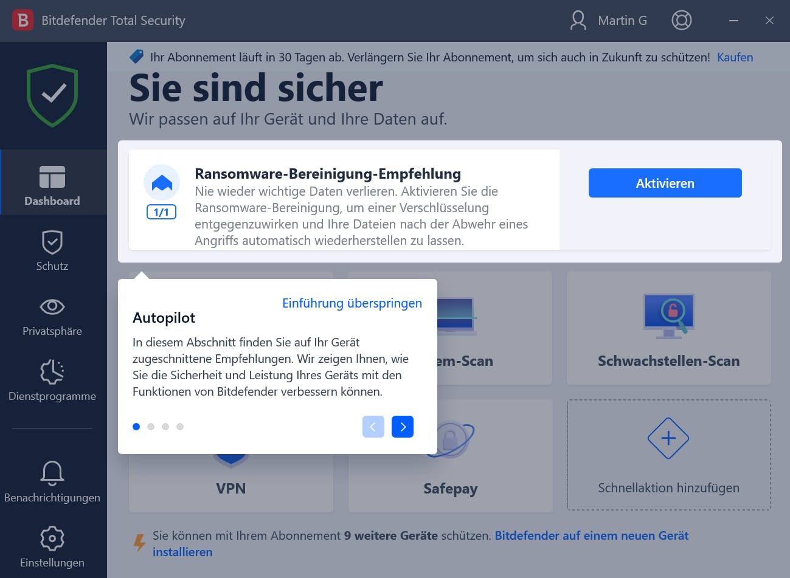Open the Safepay tile
The height and width of the screenshot is (578, 790).
(451, 456)
